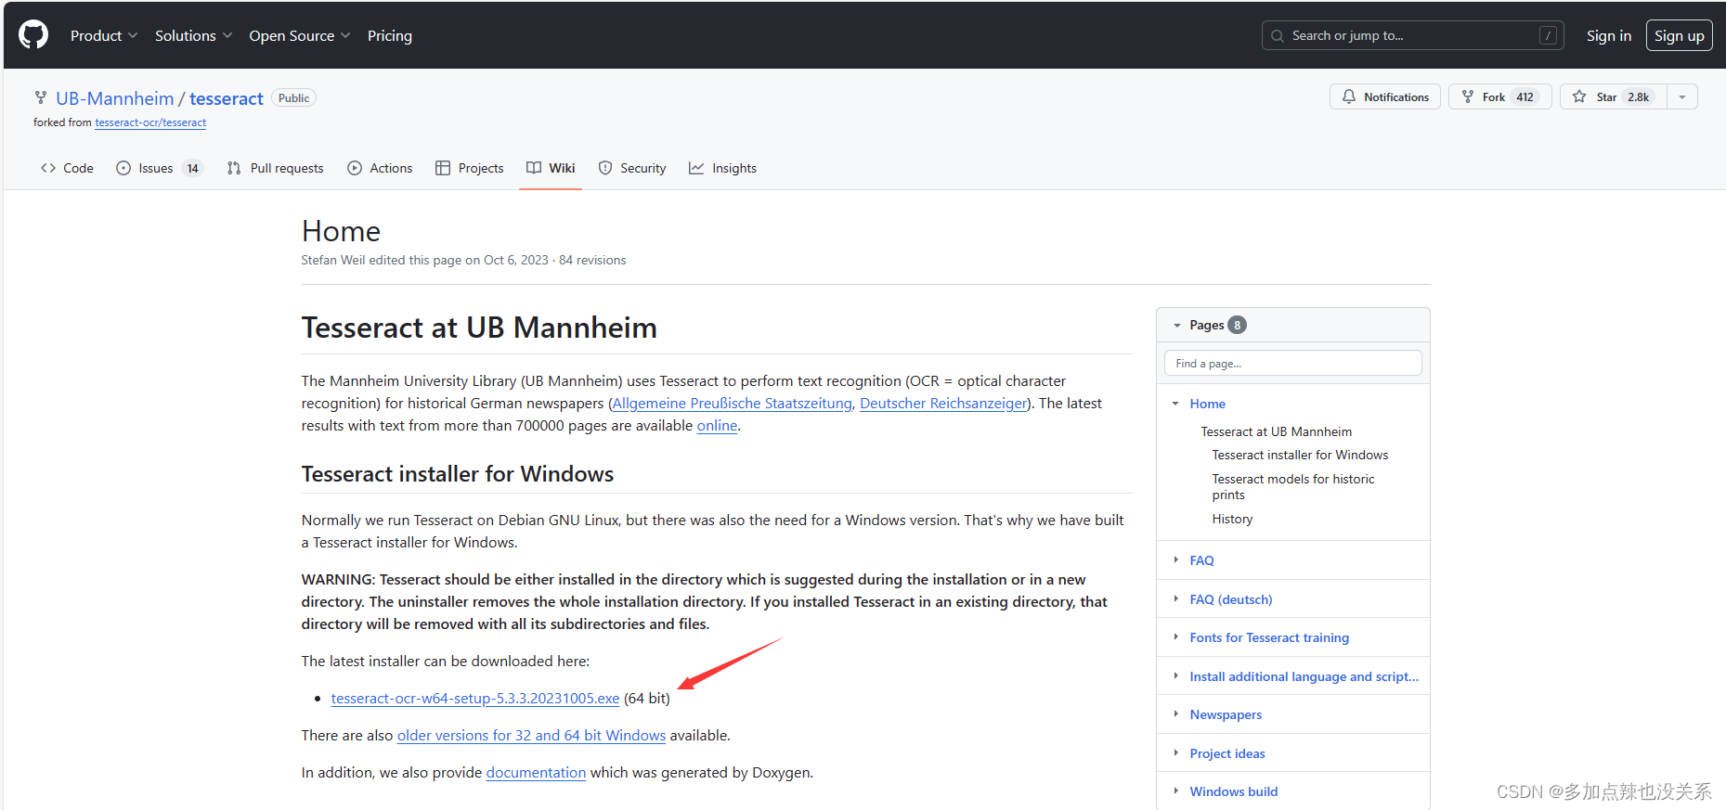This screenshot has height=810, width=1726.
Task: Switch to the Actions tab
Action: (380, 168)
